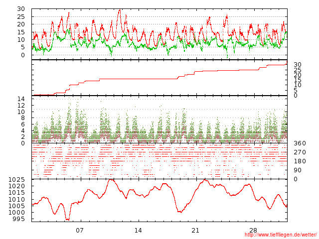Pick the 180 wind direction axis label
The image size is (319, 239).
[300, 161]
